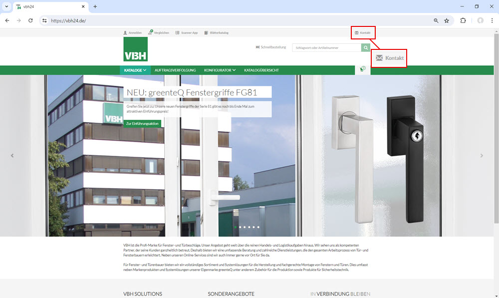Restore down the browser window
499x298 pixels.
click(477, 6)
